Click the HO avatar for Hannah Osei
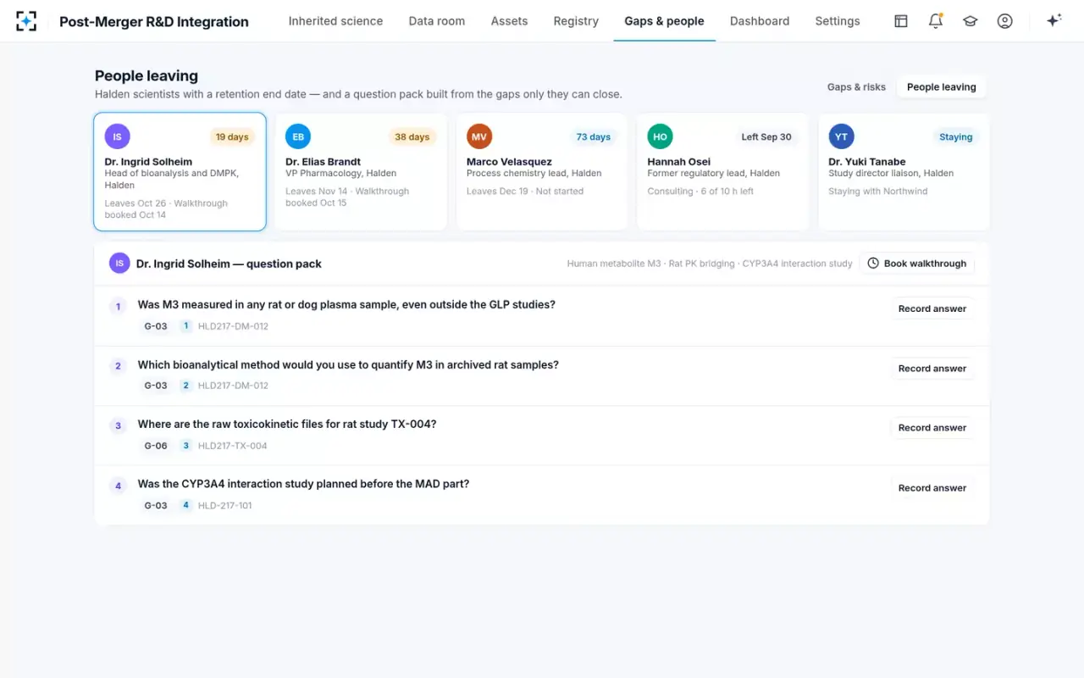Viewport: 1084px width, 678px height. pos(661,136)
